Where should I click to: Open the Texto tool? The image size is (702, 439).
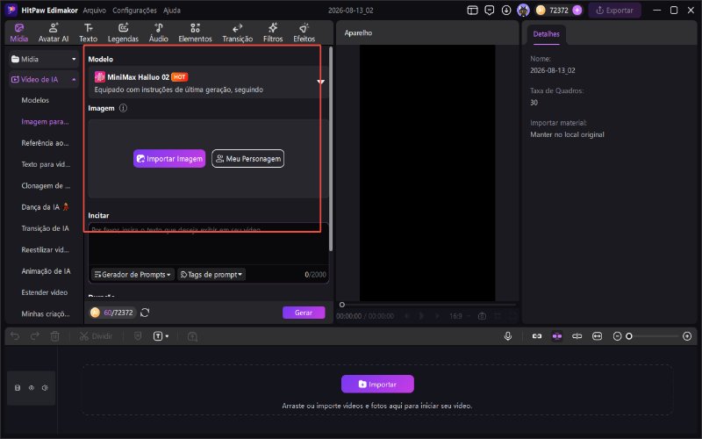[x=89, y=32]
